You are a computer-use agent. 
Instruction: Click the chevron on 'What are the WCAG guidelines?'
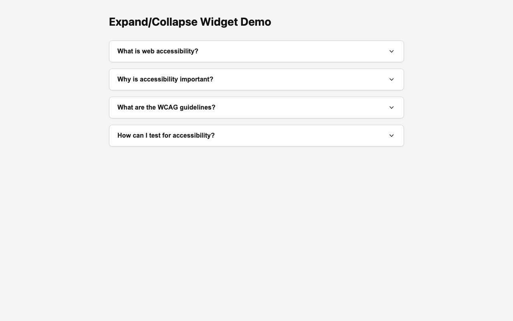[x=392, y=107]
